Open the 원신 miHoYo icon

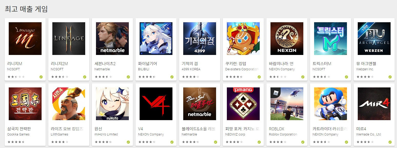click(112, 104)
